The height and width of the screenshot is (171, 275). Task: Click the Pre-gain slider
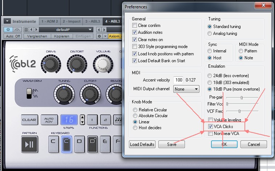[242, 98]
